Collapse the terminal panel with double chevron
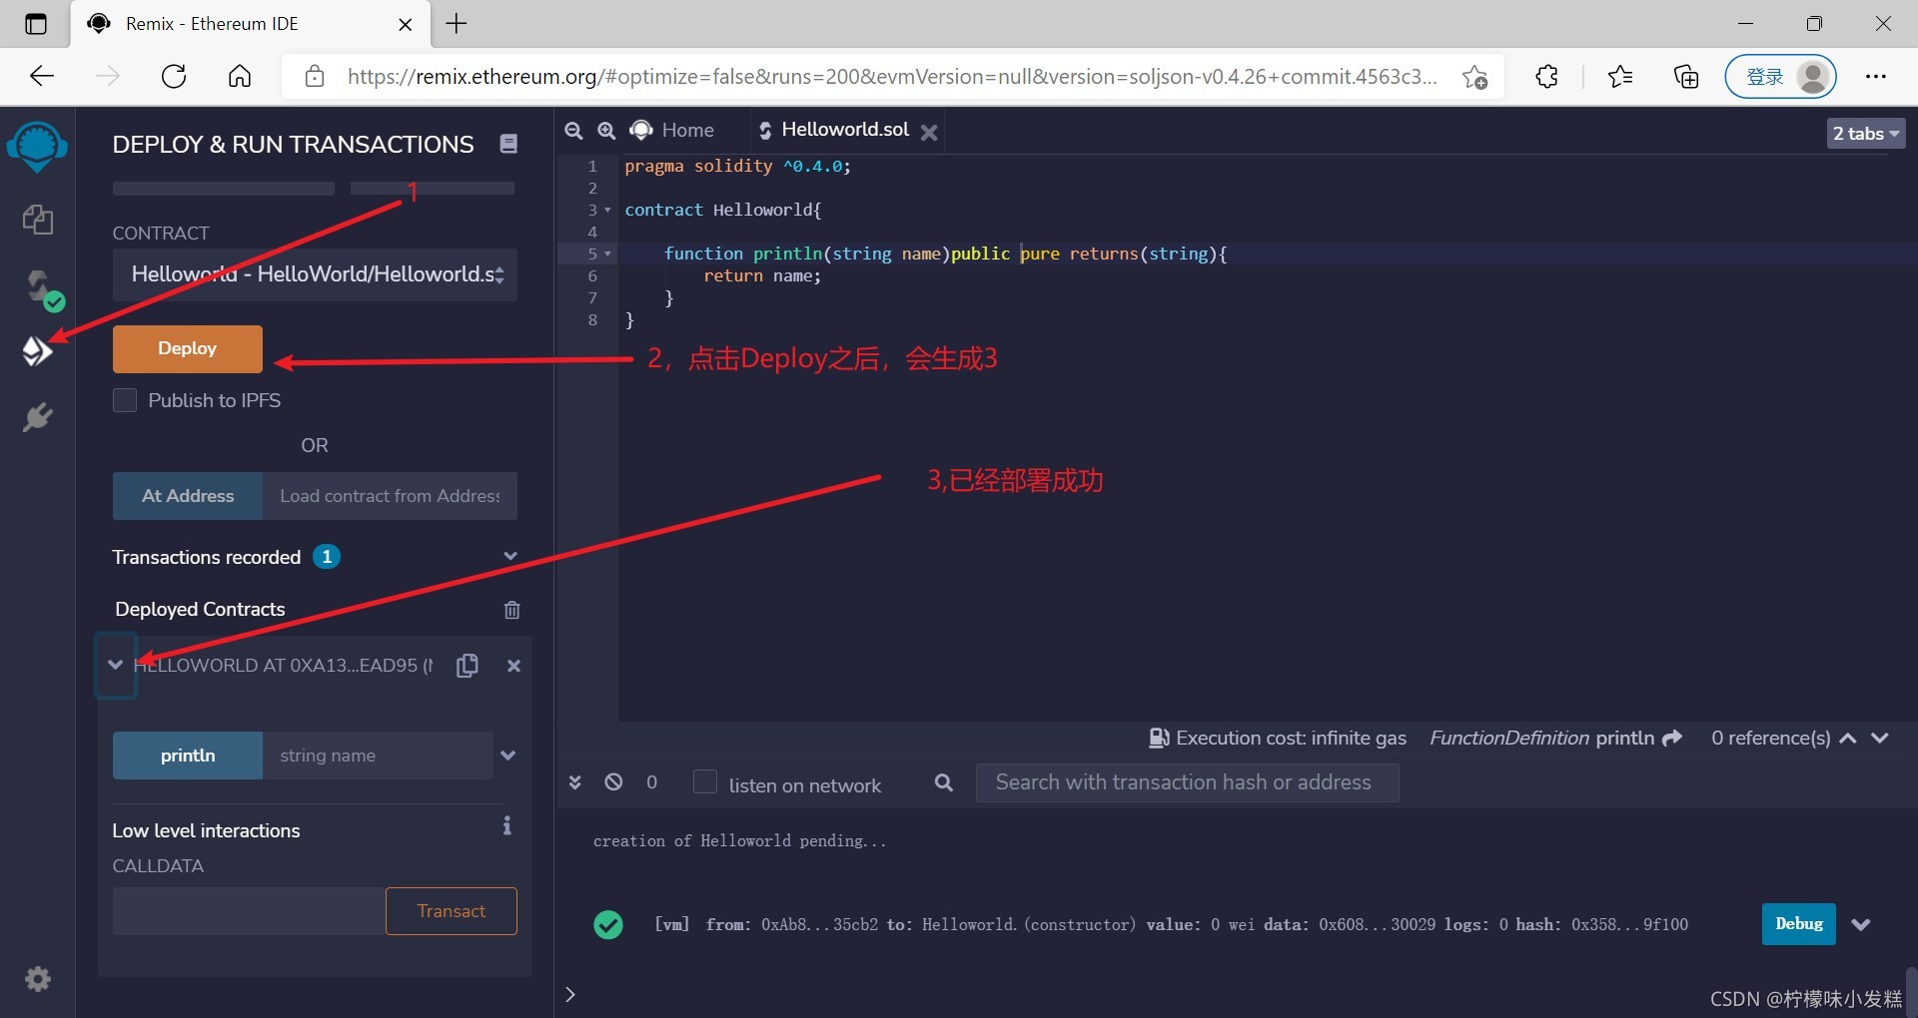The height and width of the screenshot is (1018, 1918). pyautogui.click(x=574, y=782)
